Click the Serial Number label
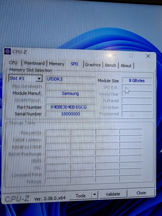This screenshot has width=162, height=216. click(28, 114)
